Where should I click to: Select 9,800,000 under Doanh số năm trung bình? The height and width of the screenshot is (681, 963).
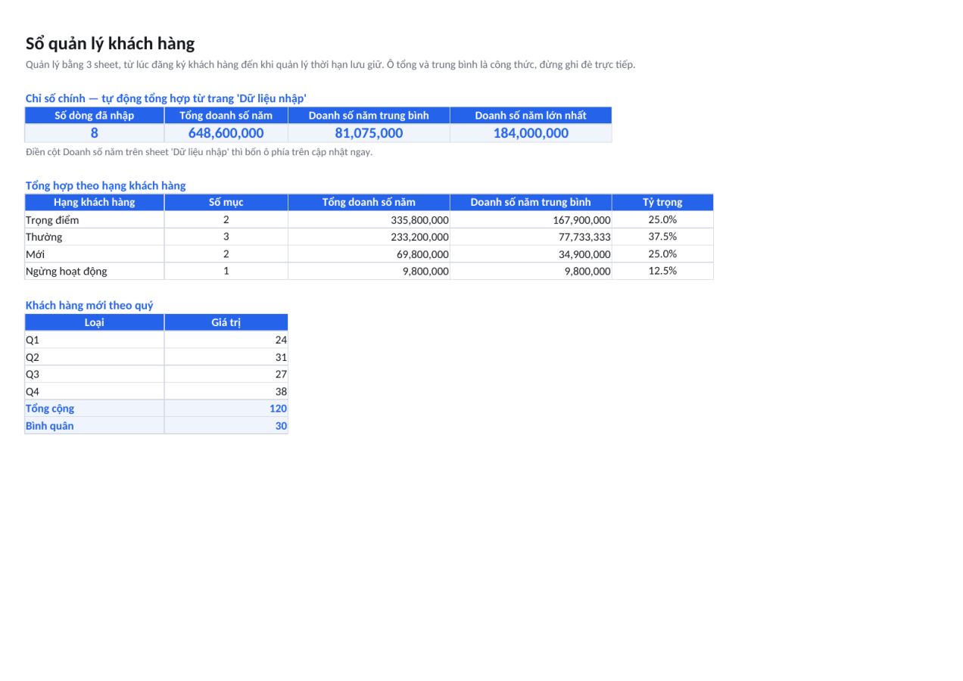click(x=531, y=271)
